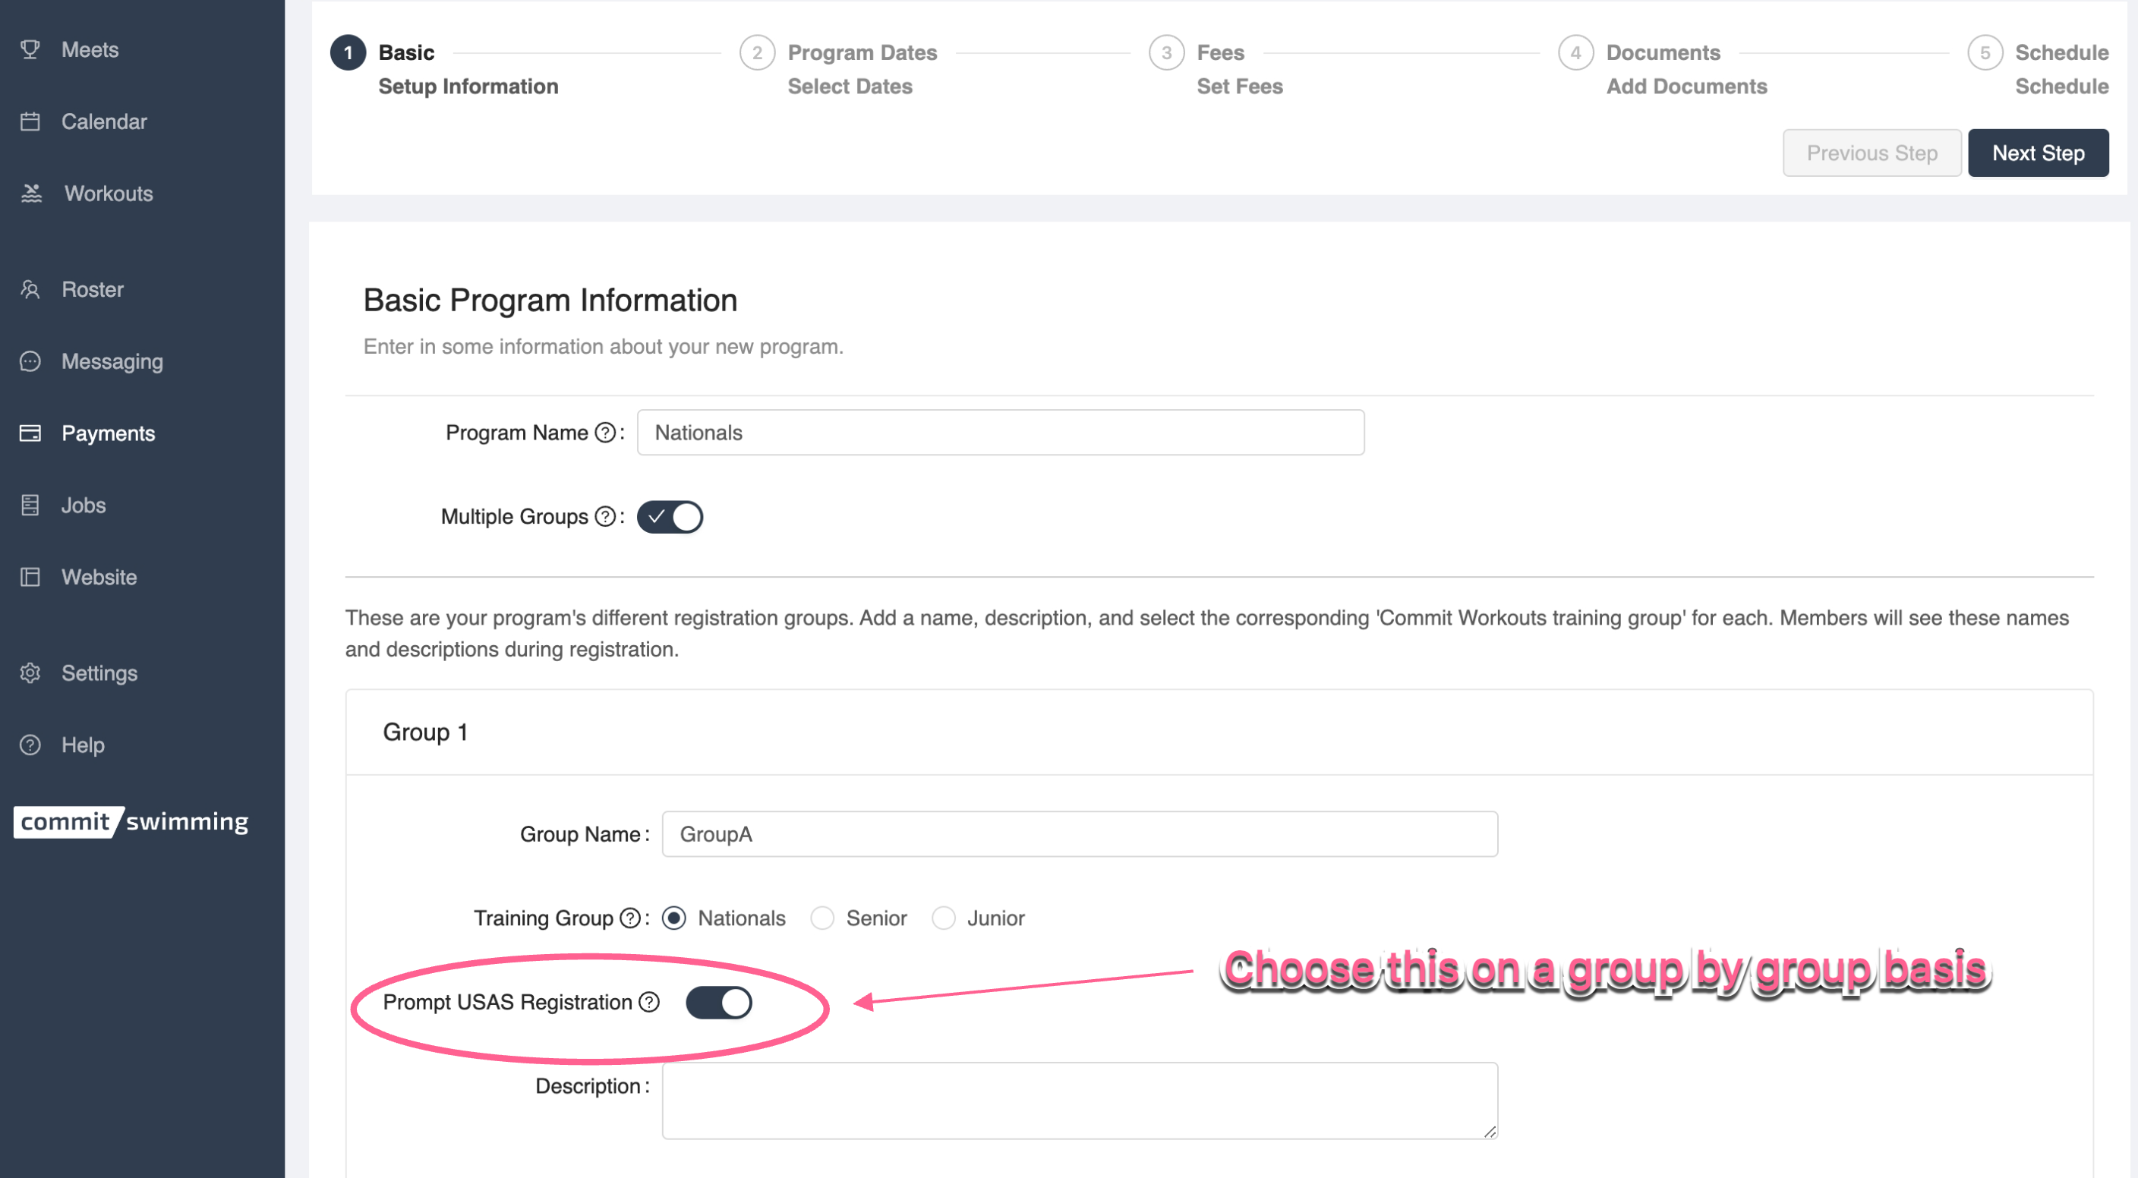The width and height of the screenshot is (2138, 1178).
Task: Open Calendar from the sidebar icon
Action: tap(30, 122)
